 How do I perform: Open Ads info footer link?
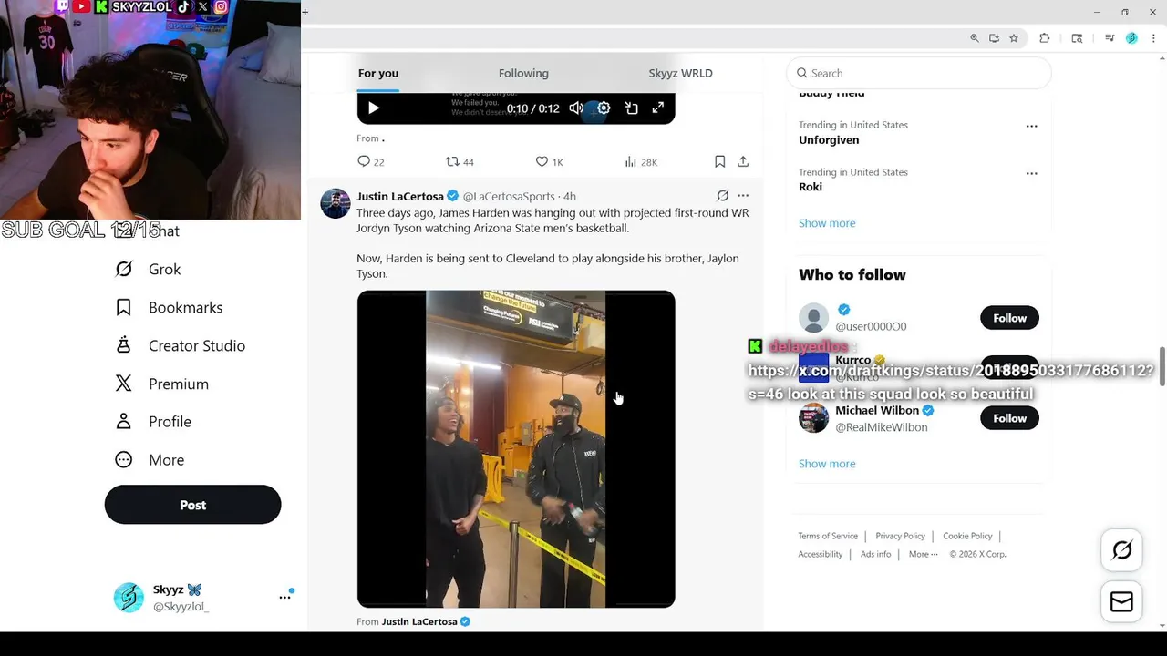[875, 554]
